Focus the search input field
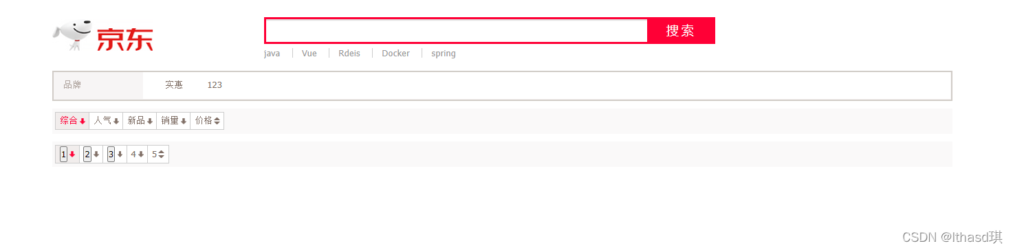Screen dimensions: 1013x250 457,30
